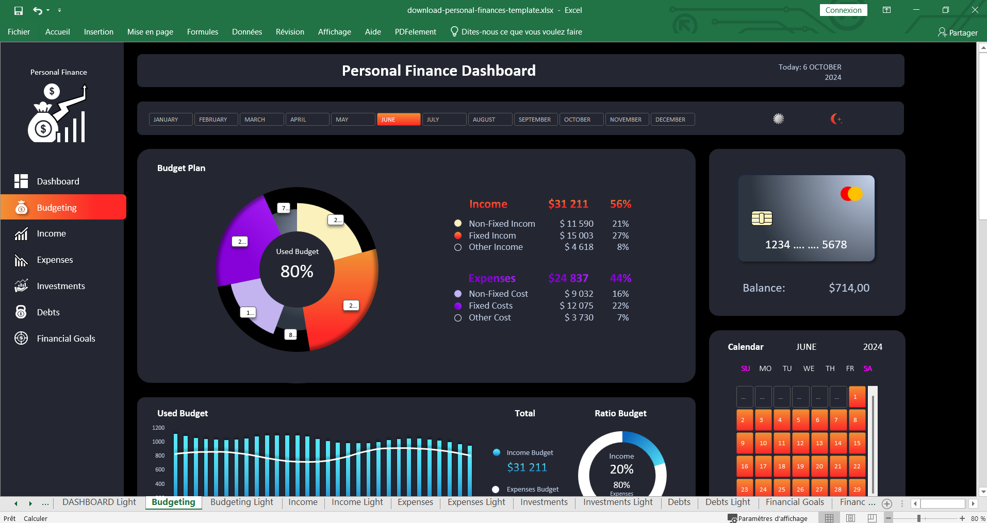Click the Income chart icon in sidebar
Image resolution: width=987 pixels, height=523 pixels.
tap(21, 234)
